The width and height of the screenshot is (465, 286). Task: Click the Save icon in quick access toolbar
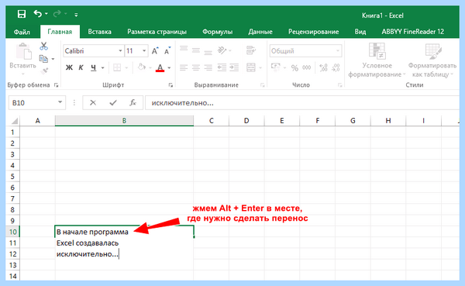click(x=22, y=14)
